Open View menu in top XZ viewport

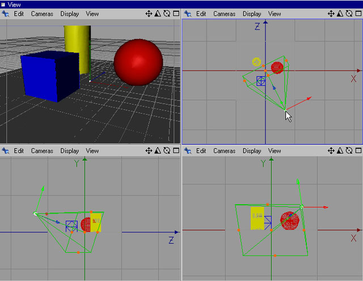(275, 14)
